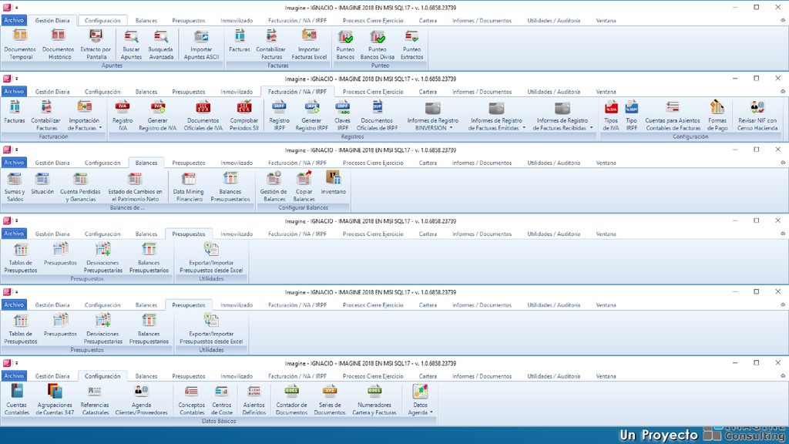Screen dimensions: 789x444
Task: Start Importar Apuntes ASCII
Action: point(201,44)
